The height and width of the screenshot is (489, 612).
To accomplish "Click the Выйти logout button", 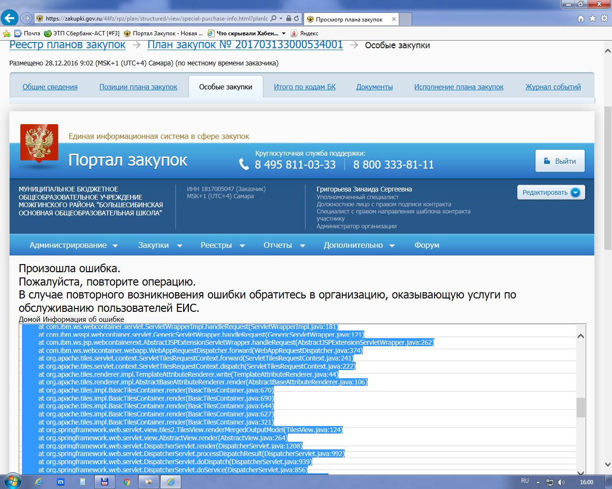I will [560, 161].
